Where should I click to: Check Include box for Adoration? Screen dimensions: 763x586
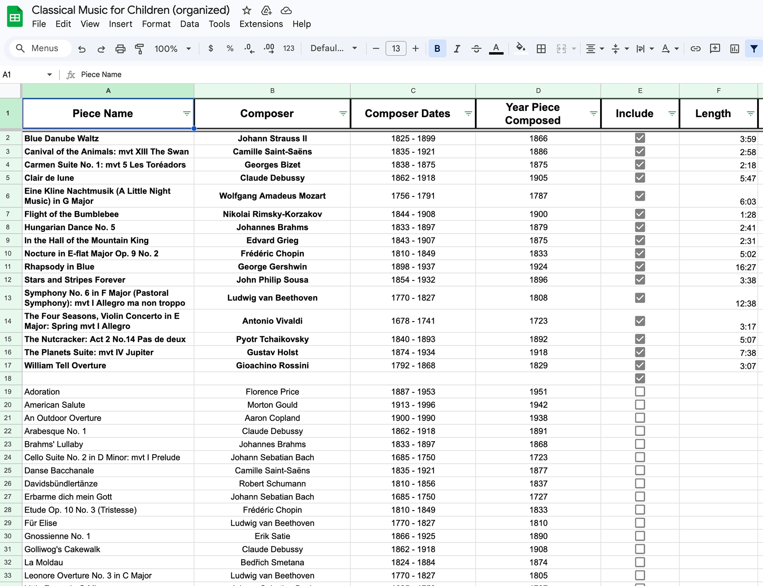click(640, 391)
